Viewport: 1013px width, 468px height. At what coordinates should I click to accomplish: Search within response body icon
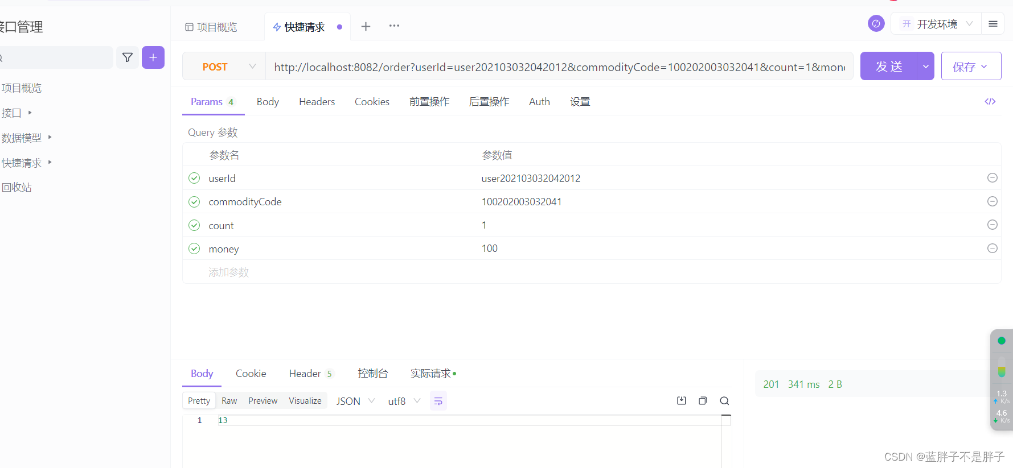tap(724, 401)
